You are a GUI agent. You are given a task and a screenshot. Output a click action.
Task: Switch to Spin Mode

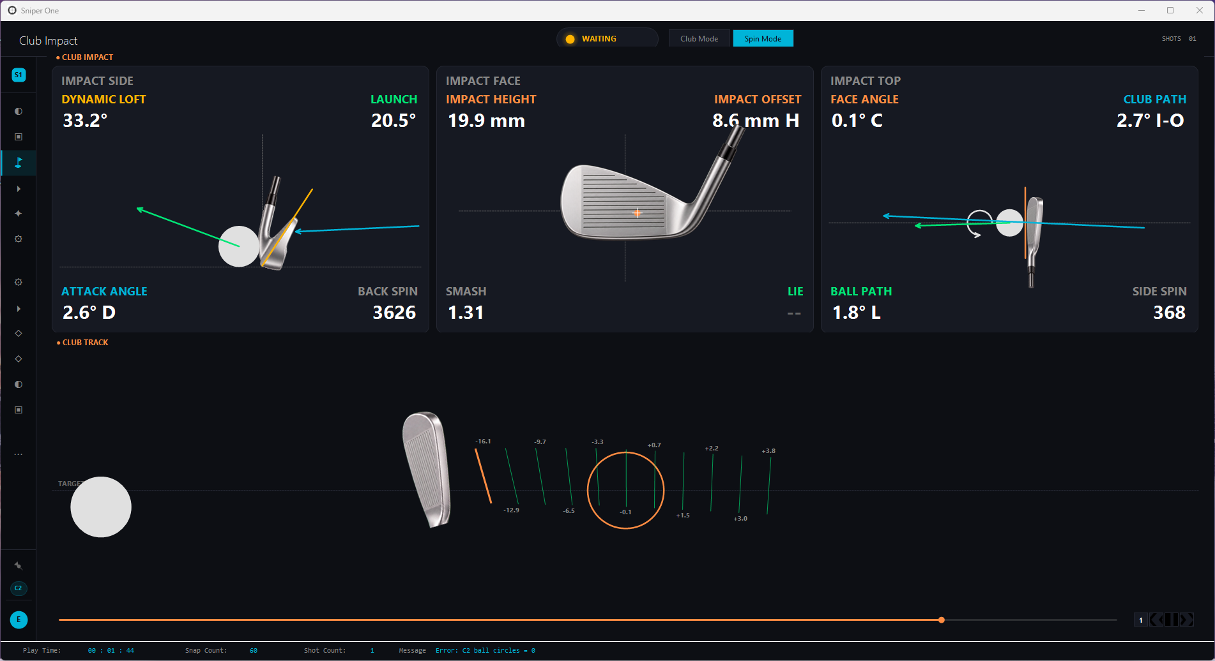tap(763, 38)
